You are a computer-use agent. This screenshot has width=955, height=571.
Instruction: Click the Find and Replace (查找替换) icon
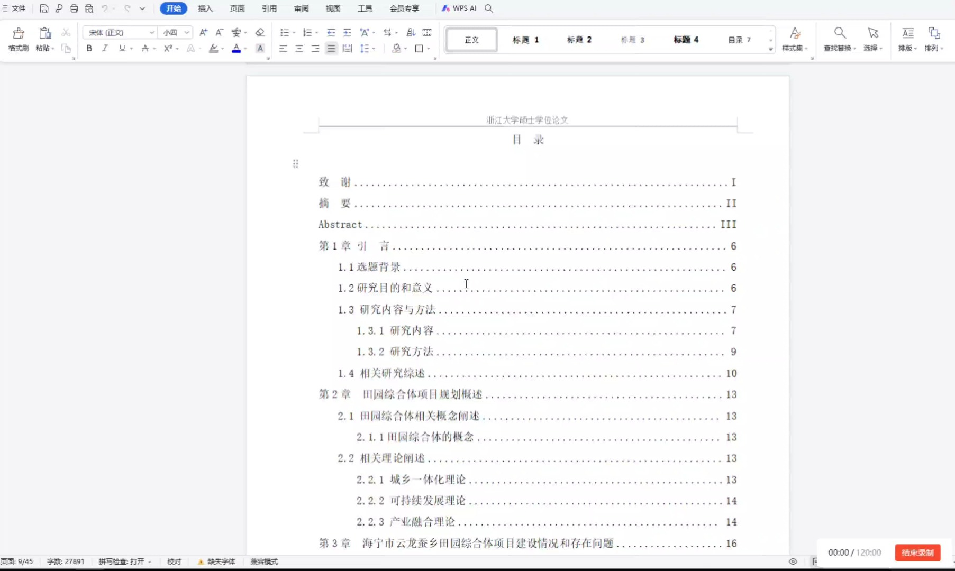840,33
